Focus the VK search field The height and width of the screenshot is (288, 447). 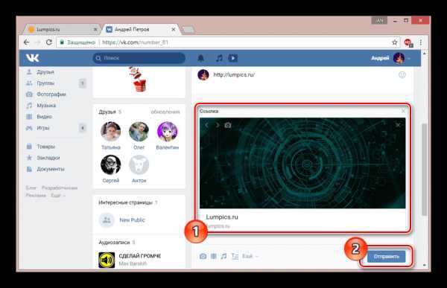tap(139, 58)
